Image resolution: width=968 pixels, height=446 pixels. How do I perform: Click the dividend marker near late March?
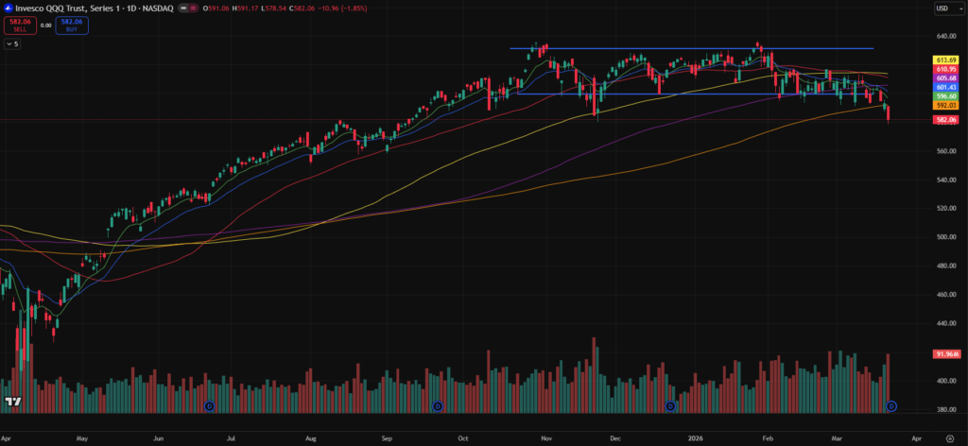(890, 406)
